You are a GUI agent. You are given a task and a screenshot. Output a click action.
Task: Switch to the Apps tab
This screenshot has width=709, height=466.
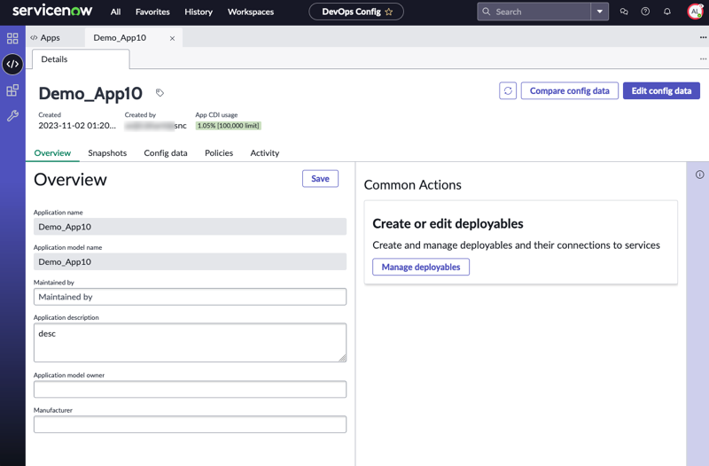[x=45, y=38]
